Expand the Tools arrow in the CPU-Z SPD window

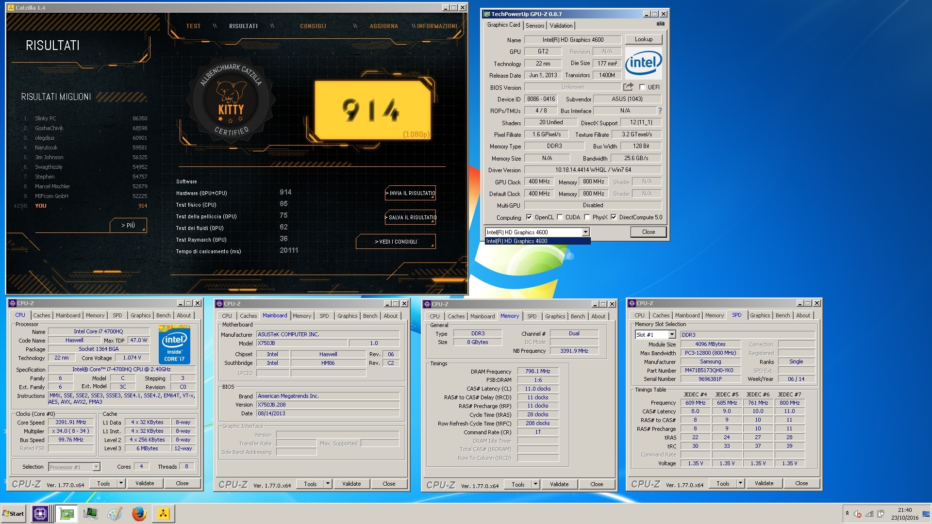pyautogui.click(x=741, y=483)
